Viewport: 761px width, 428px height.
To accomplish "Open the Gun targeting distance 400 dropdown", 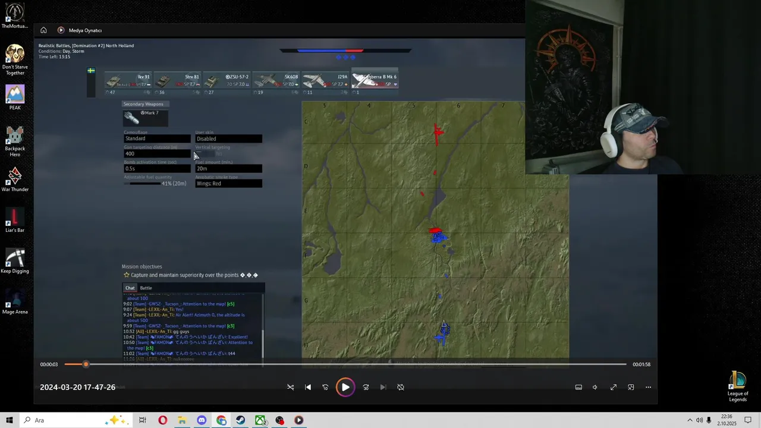I will click(x=157, y=153).
